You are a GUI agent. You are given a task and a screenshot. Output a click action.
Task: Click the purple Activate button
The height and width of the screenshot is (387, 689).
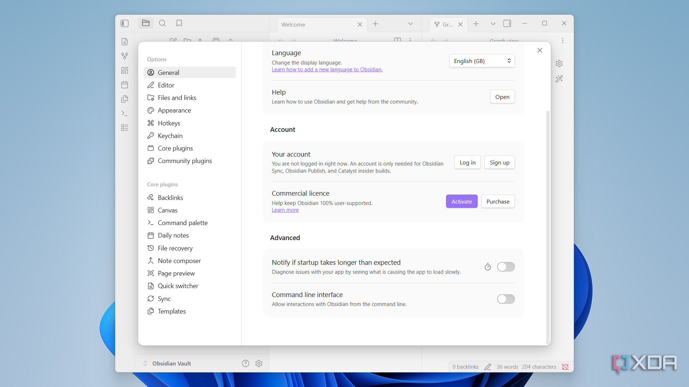point(461,201)
